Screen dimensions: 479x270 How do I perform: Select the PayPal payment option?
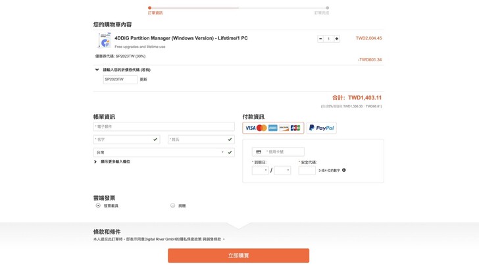coord(321,128)
